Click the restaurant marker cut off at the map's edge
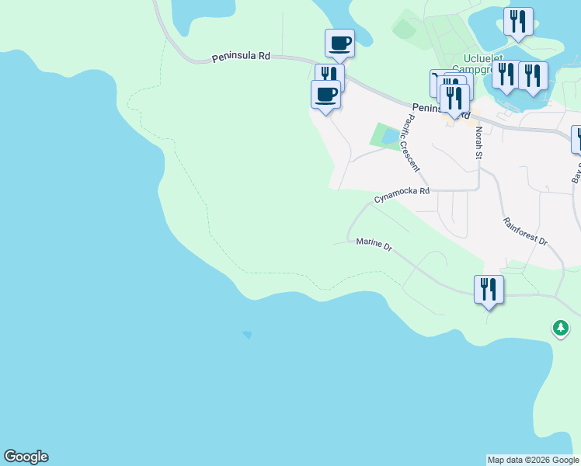Viewport: 581px width, 466px height. [576, 139]
